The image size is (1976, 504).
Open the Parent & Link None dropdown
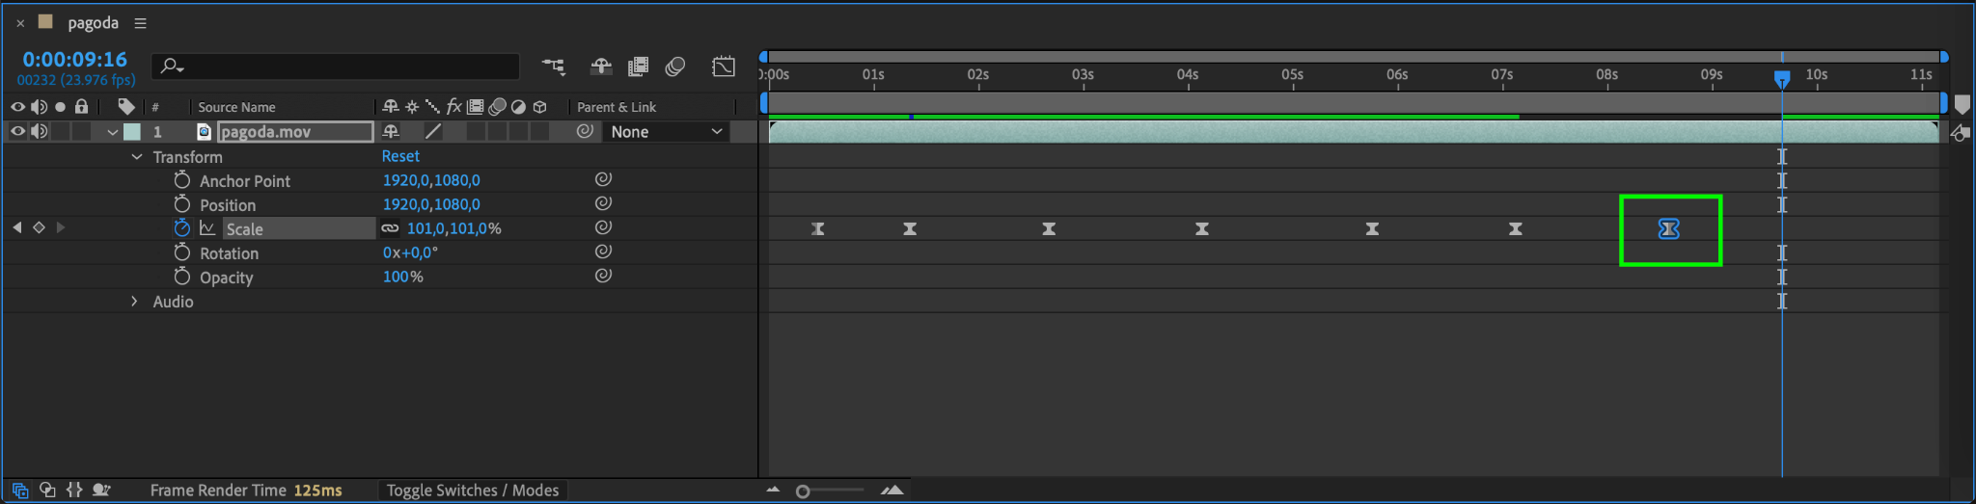(x=666, y=132)
